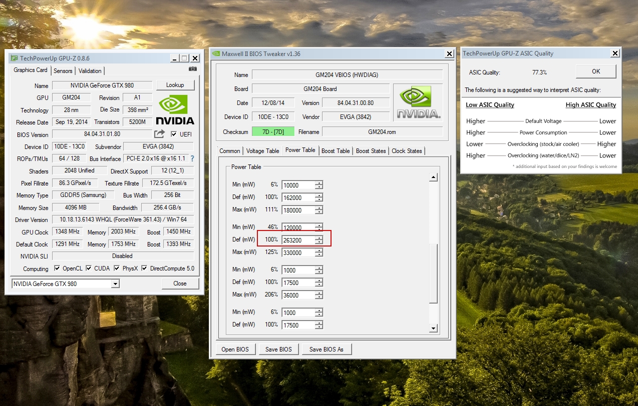Switch to the Sensors tab in GPU-Z
Image resolution: width=638 pixels, height=406 pixels.
63,71
